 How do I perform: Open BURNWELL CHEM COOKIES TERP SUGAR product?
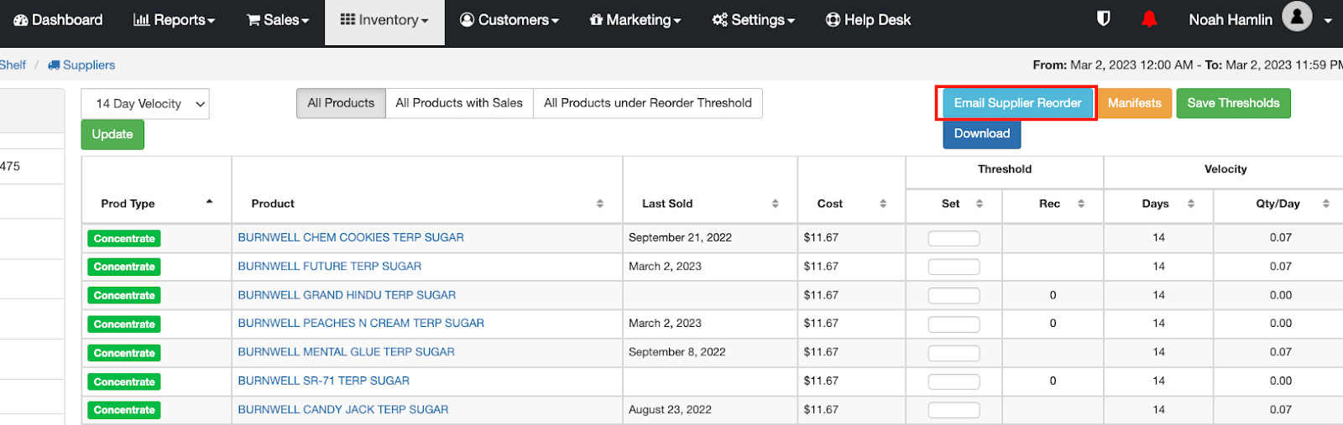[x=351, y=237]
